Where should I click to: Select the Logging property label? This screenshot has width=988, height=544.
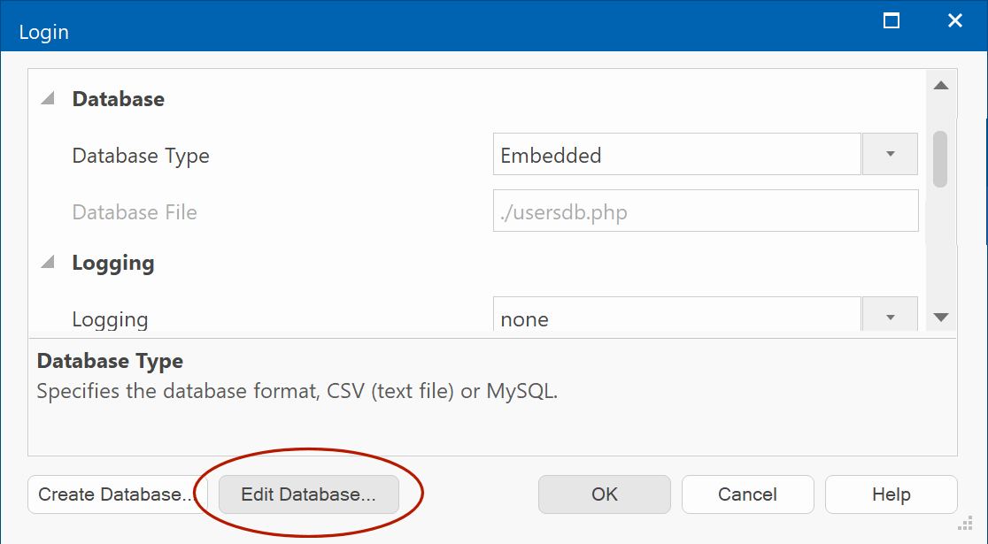(110, 318)
